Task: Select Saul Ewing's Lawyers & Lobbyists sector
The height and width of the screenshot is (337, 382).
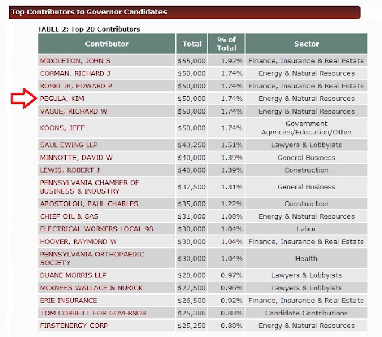Action: (306, 145)
